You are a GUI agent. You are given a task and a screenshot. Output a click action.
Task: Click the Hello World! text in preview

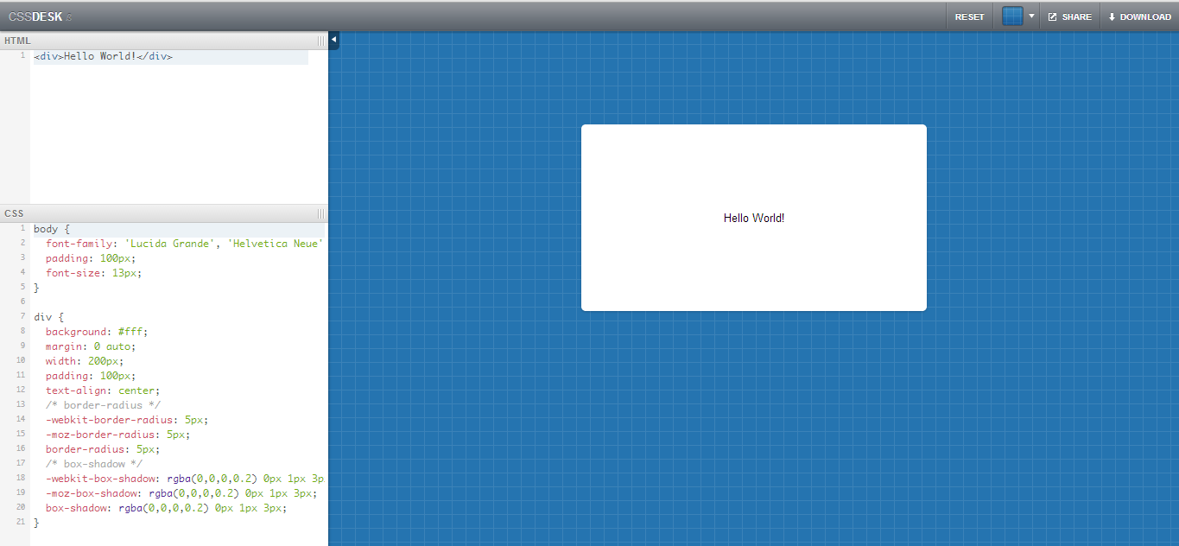click(753, 218)
